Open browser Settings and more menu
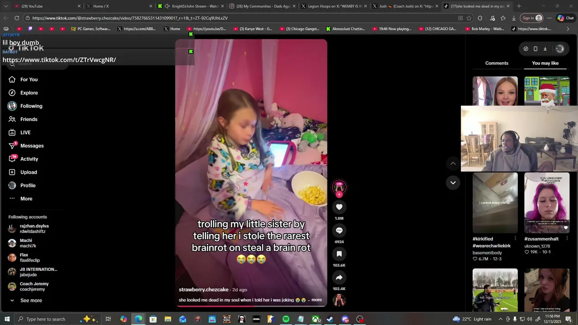 click(549, 18)
